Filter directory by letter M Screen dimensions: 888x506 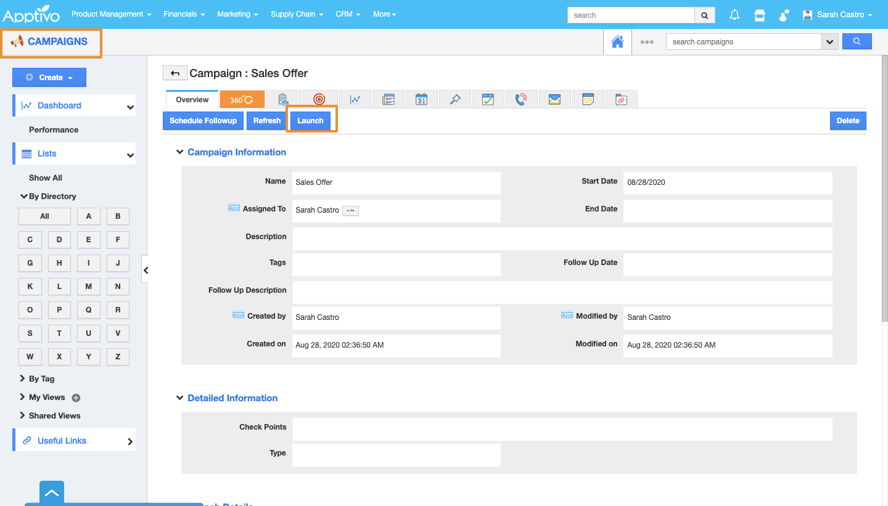click(x=89, y=287)
